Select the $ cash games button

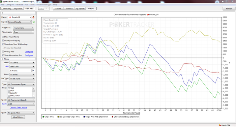(x=41, y=8)
